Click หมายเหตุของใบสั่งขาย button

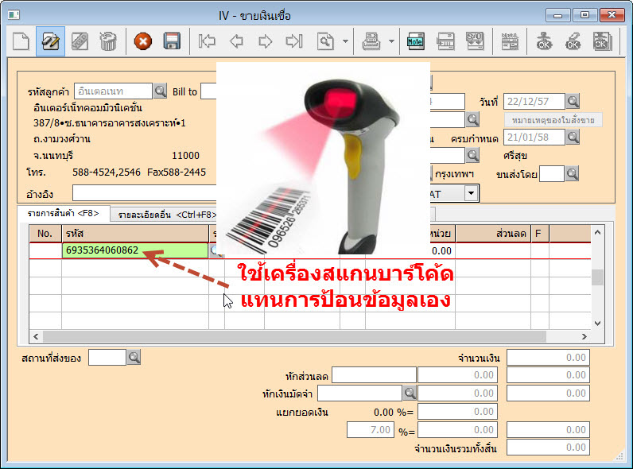click(x=553, y=120)
